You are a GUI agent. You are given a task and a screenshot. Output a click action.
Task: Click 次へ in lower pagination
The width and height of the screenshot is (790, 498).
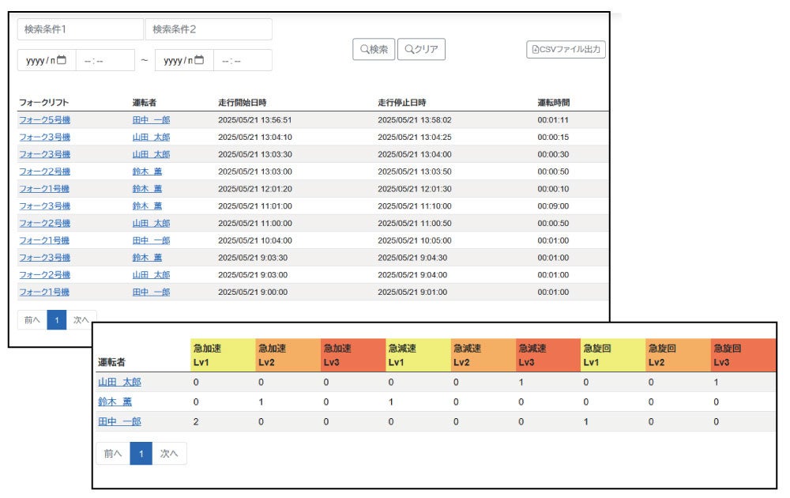point(169,454)
